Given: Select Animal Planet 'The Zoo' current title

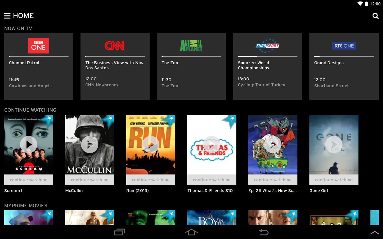Looking at the screenshot, I should tap(170, 63).
